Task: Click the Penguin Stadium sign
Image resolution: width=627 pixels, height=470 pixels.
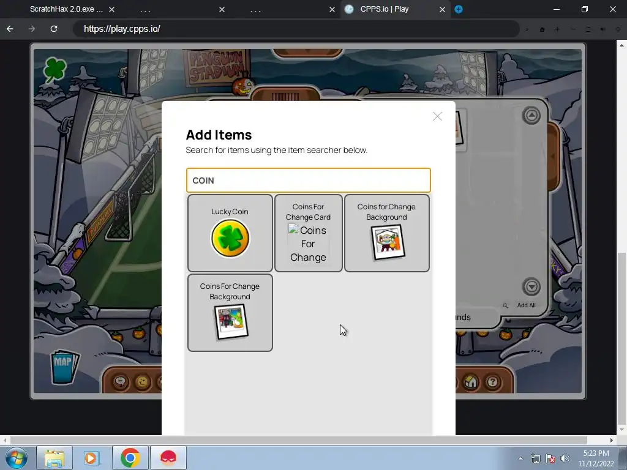Action: pyautogui.click(x=216, y=67)
